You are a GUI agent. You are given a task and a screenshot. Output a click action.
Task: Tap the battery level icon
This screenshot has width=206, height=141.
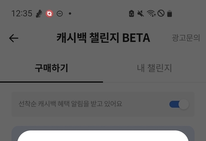pos(170,13)
